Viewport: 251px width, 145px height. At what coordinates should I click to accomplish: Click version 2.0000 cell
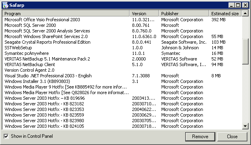(x=139, y=59)
